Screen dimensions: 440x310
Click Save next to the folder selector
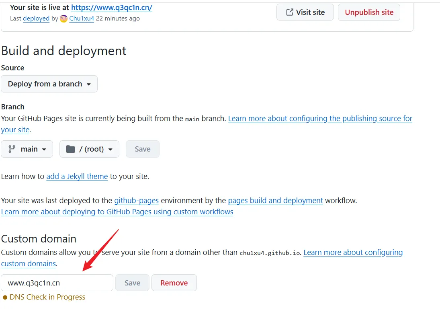[143, 149]
